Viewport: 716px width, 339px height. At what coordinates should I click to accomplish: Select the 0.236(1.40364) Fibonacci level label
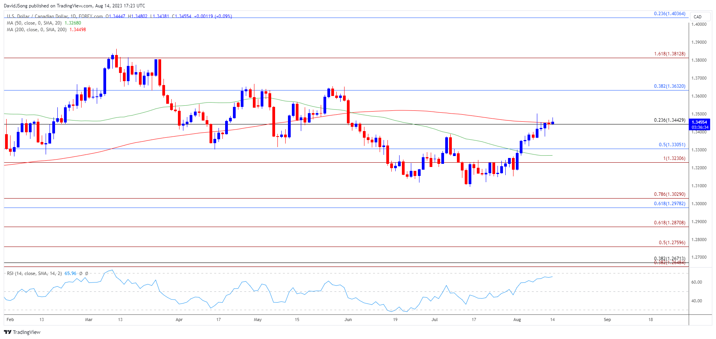click(x=670, y=14)
